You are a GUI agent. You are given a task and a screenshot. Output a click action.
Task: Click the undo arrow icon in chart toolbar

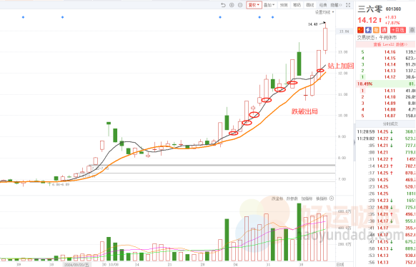(223, 5)
